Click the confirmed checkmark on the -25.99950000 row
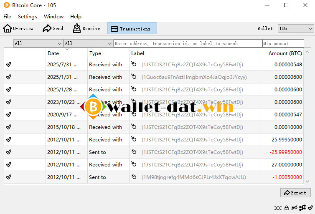This screenshot has height=214, width=315. (x=9, y=152)
